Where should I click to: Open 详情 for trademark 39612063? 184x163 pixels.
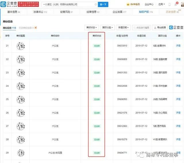[x=178, y=126]
